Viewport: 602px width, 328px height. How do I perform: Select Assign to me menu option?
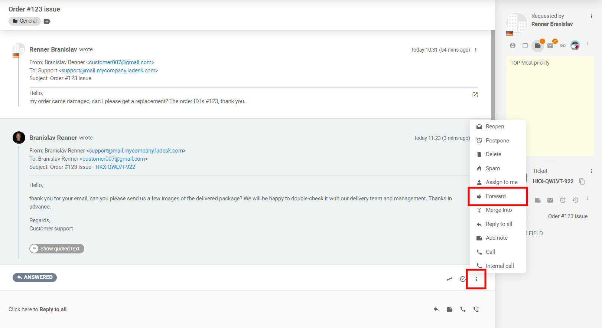(501, 182)
